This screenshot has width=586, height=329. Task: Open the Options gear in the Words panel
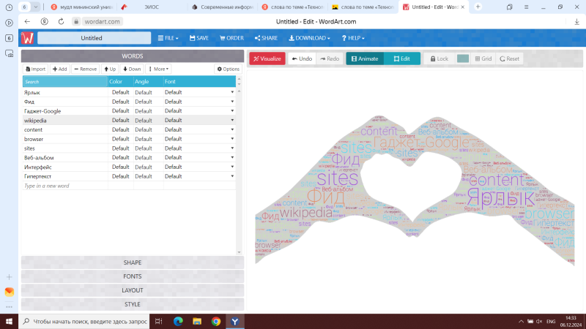tap(228, 69)
